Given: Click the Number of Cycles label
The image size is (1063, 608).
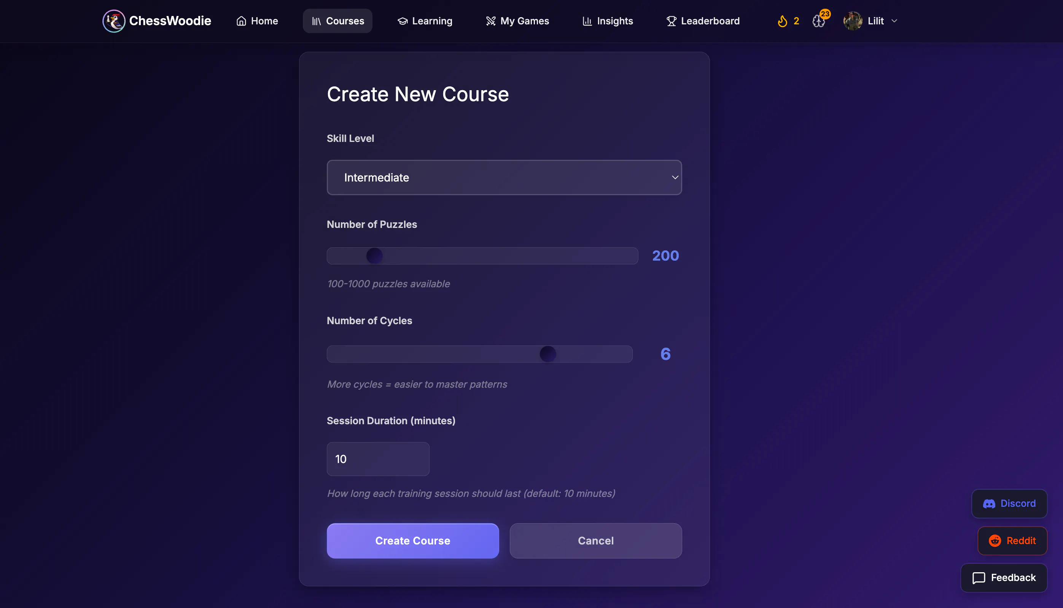Looking at the screenshot, I should point(369,320).
